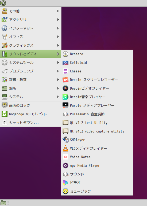Choose 画面のロック to lock screen
This screenshot has width=147, height=206.
[31, 105]
